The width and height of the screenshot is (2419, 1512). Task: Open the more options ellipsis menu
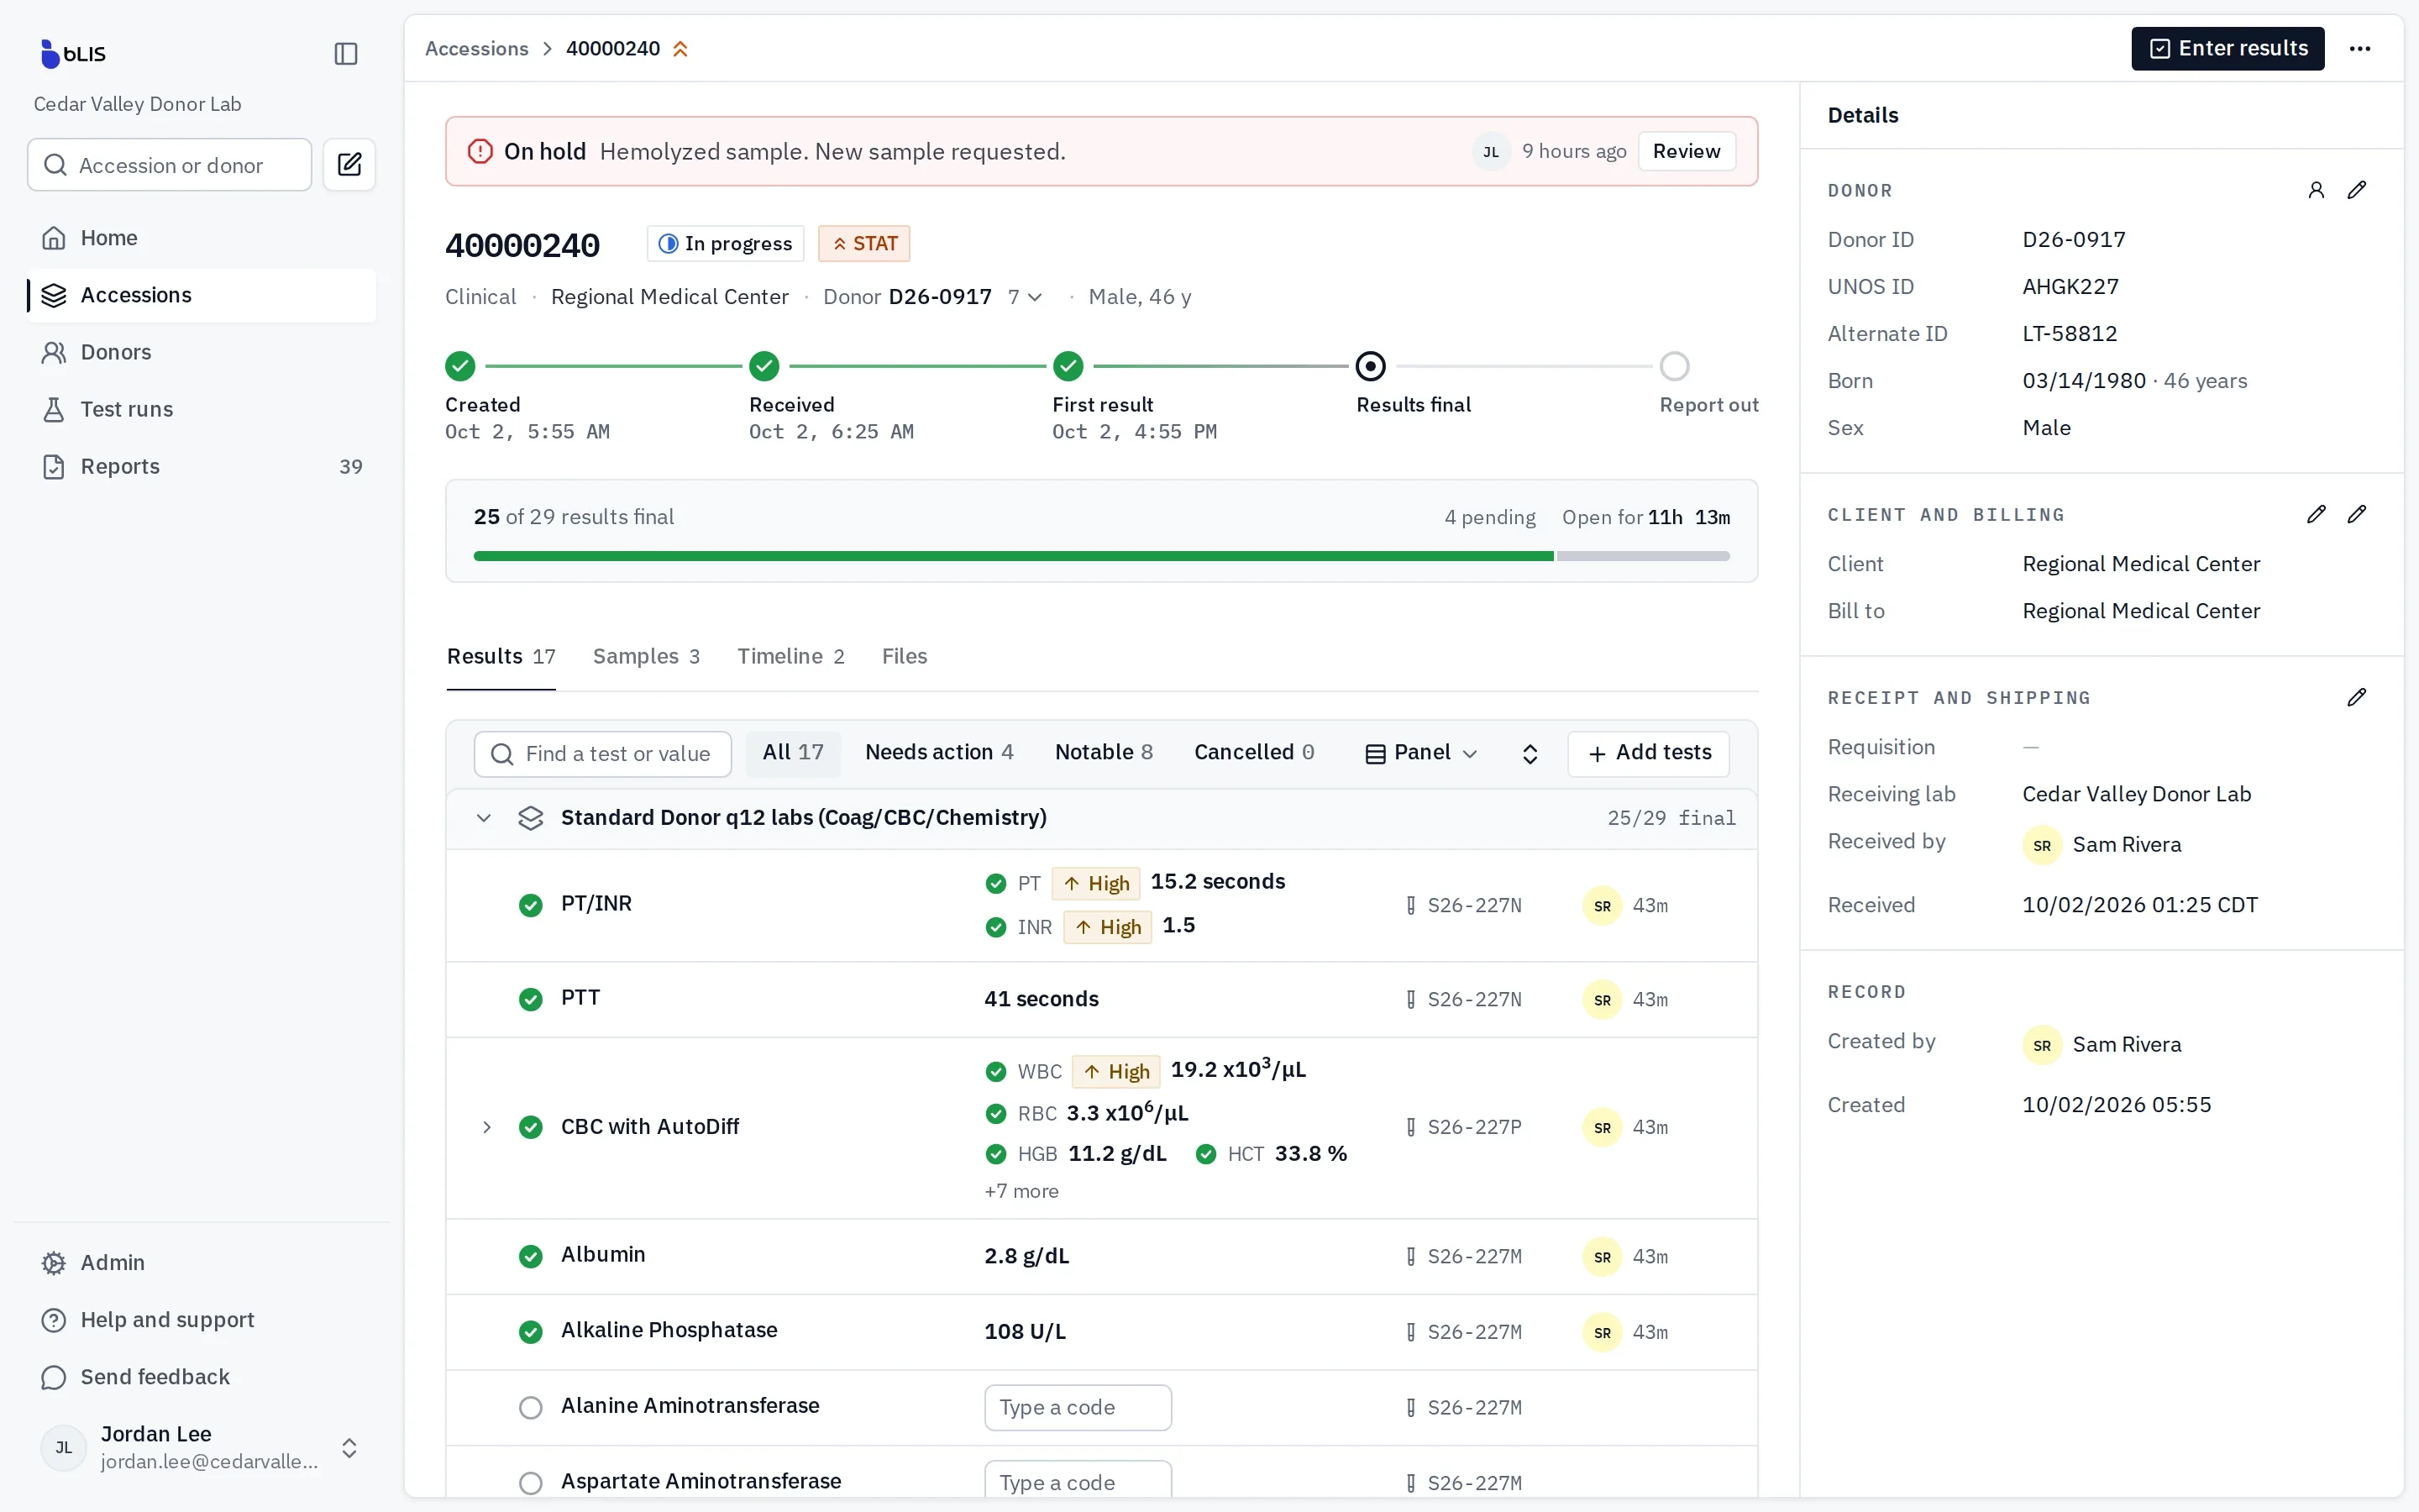(2360, 49)
